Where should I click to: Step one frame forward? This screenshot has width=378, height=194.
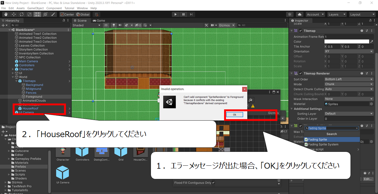point(191,14)
